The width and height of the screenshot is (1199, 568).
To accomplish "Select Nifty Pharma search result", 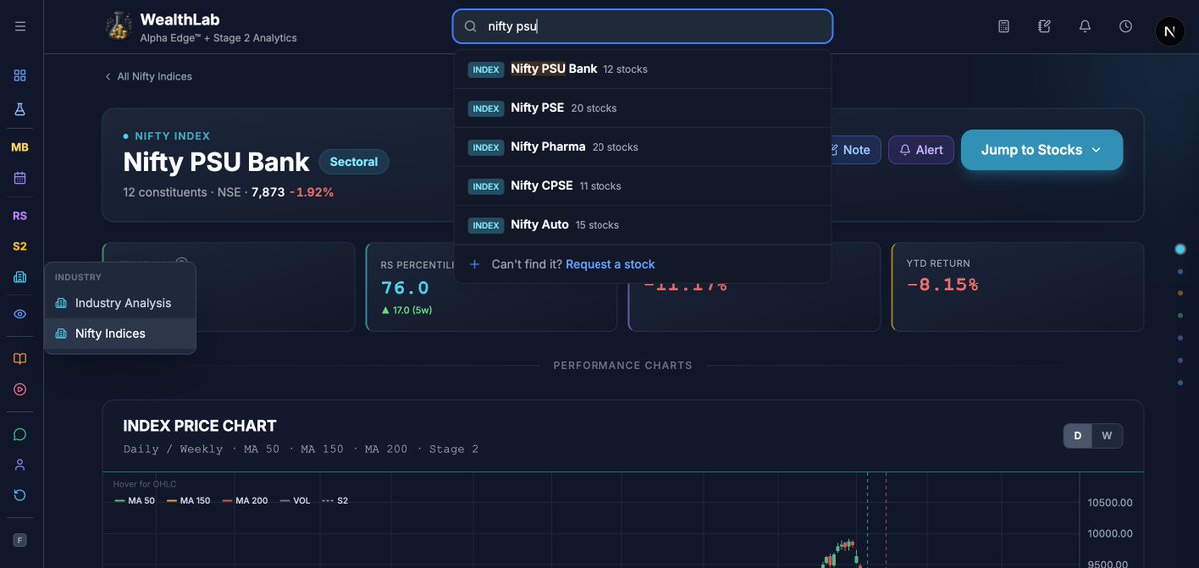I will pyautogui.click(x=642, y=147).
